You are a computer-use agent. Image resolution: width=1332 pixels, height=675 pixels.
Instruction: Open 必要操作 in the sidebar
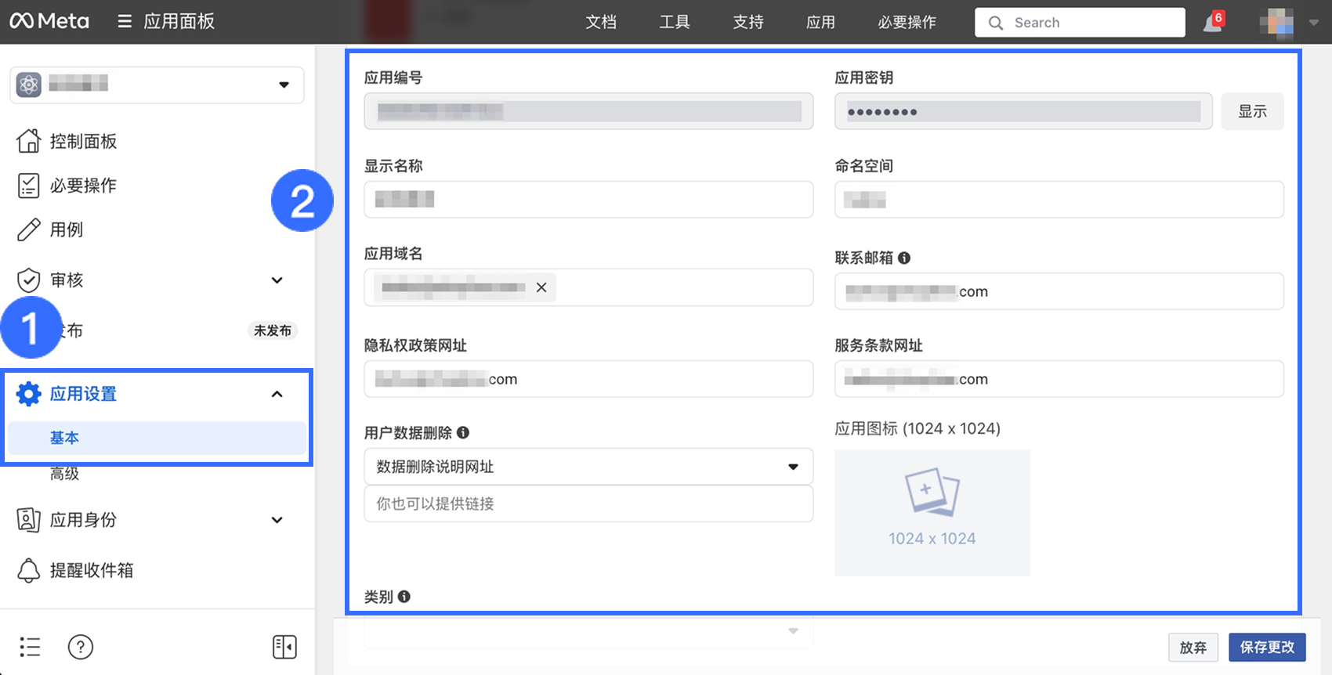point(84,186)
